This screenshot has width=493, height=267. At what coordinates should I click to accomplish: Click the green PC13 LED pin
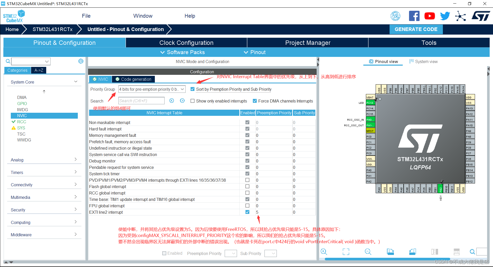(370, 103)
